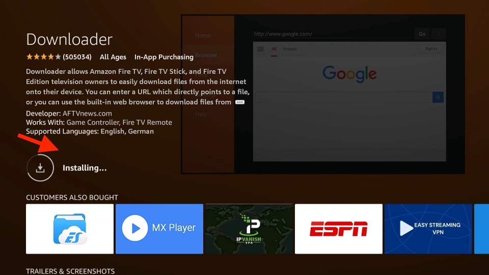
Task: Click the star rating of Downloader
Action: [43, 57]
